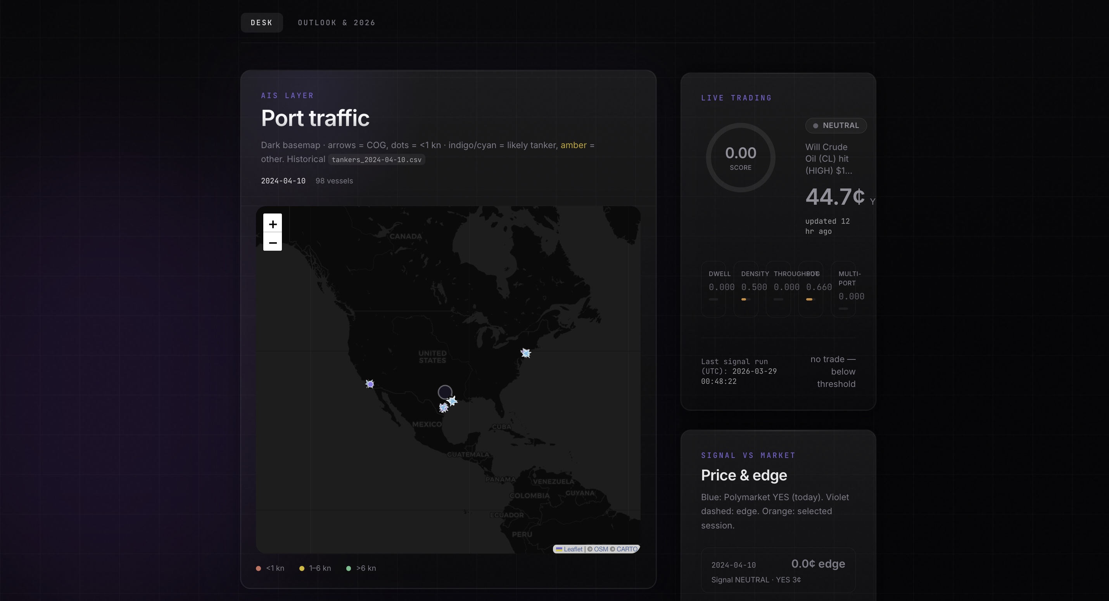
Task: Open the CARTO attribution link
Action: pos(626,549)
